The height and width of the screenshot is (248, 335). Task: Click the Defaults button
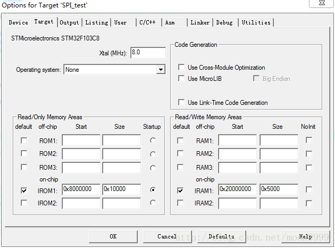click(221, 236)
